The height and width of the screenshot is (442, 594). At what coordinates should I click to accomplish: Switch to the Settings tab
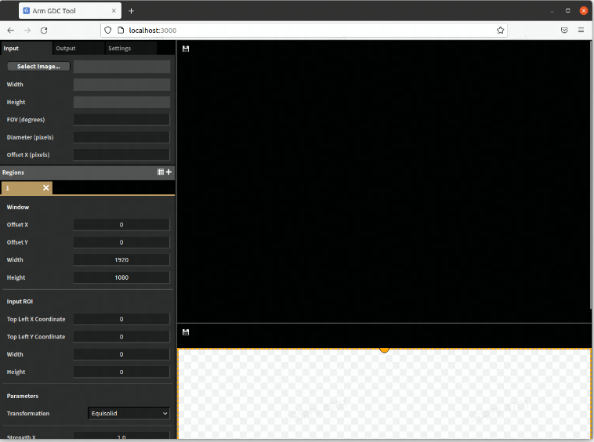tap(119, 49)
